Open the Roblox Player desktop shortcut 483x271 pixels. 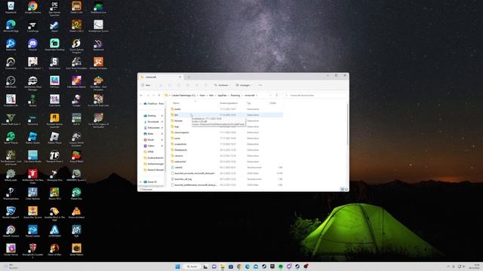pyautogui.click(x=54, y=138)
